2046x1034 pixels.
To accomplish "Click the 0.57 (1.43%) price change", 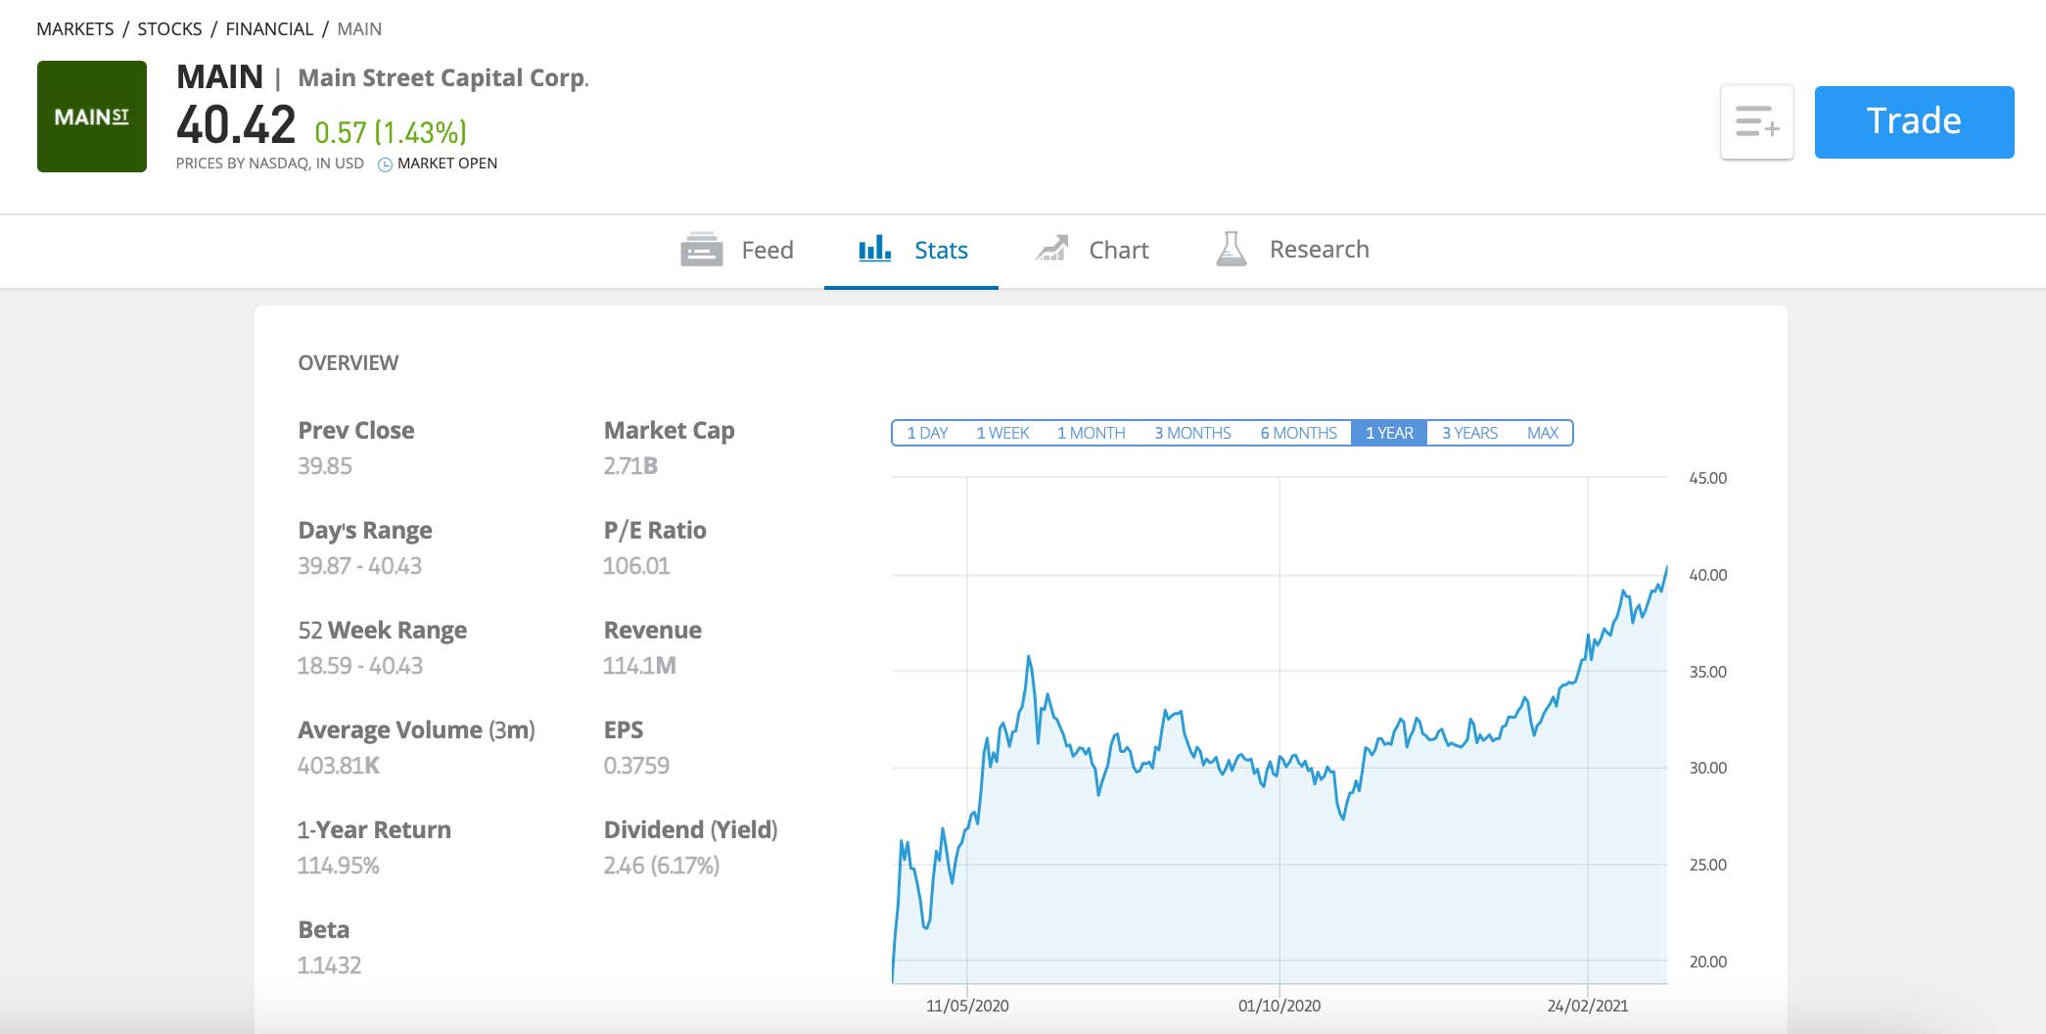I will [x=391, y=132].
